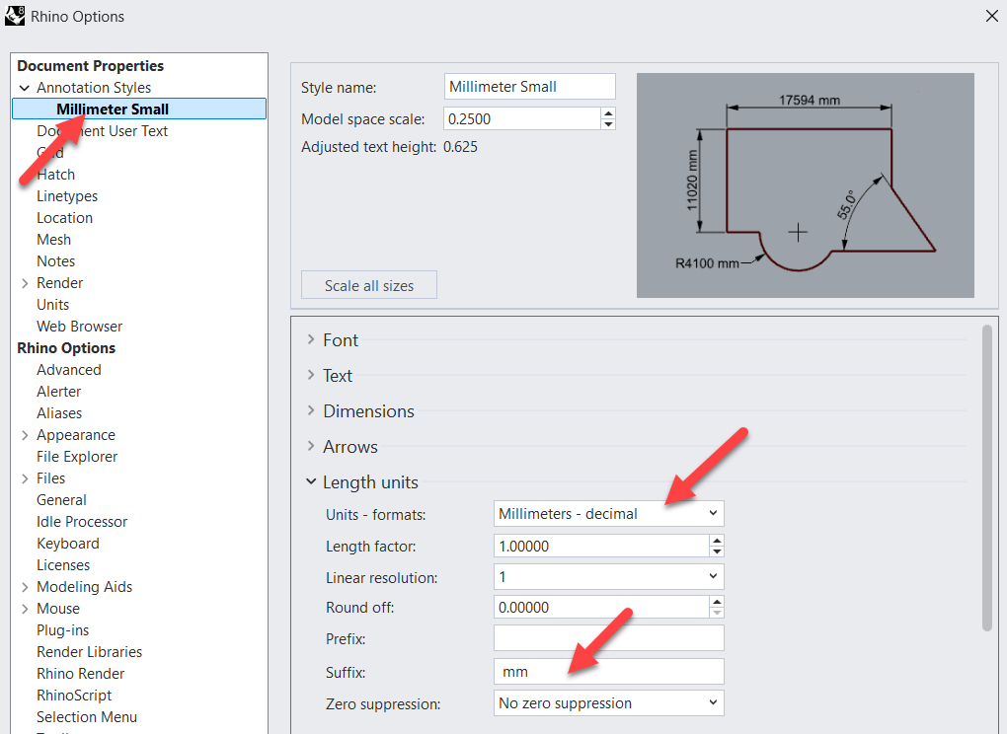This screenshot has height=734, width=1007.
Task: Open the Aliases options page
Action: click(59, 413)
